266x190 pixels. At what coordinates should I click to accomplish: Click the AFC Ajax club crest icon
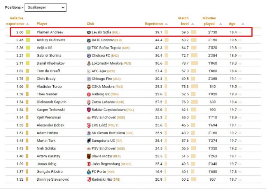[89, 71]
